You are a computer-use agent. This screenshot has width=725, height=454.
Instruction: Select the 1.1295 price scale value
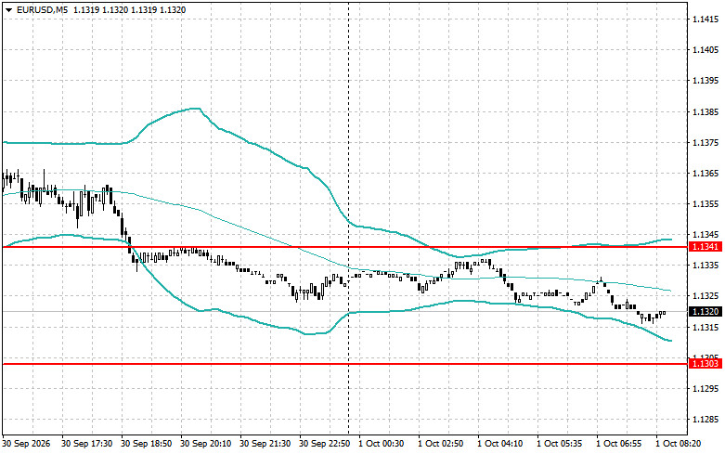(706, 389)
